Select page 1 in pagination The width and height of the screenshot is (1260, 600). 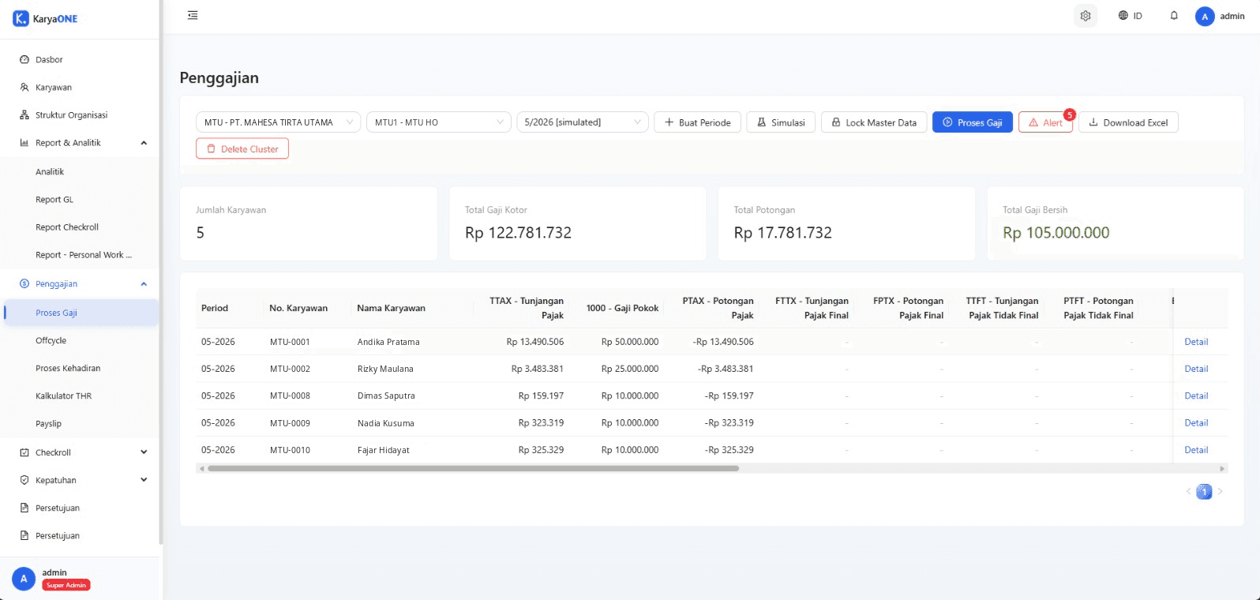(x=1204, y=492)
